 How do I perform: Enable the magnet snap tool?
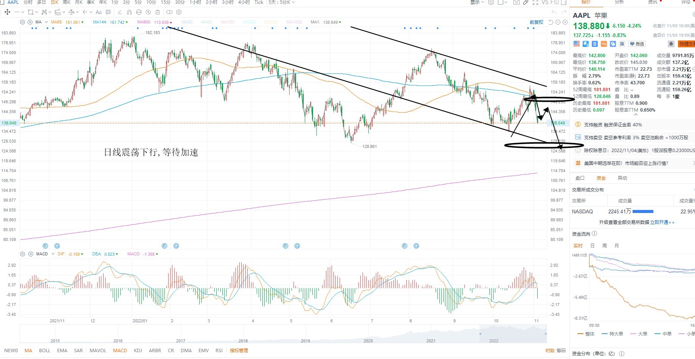click(x=129, y=12)
